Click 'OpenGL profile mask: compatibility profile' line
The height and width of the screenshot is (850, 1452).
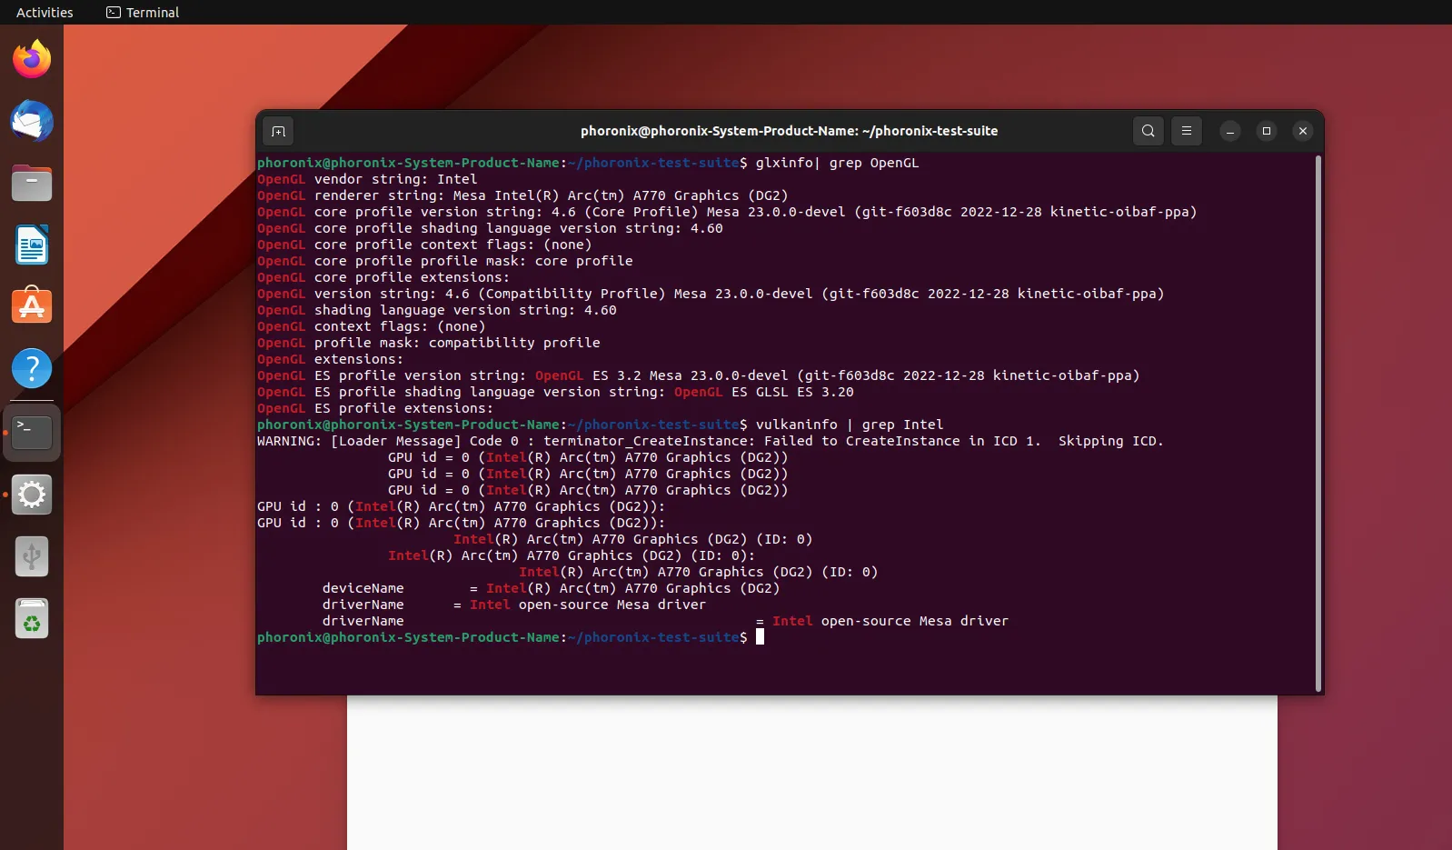click(x=429, y=343)
